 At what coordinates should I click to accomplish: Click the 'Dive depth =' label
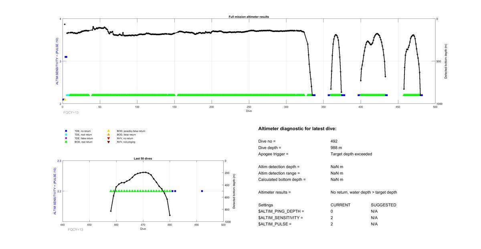coord(270,148)
